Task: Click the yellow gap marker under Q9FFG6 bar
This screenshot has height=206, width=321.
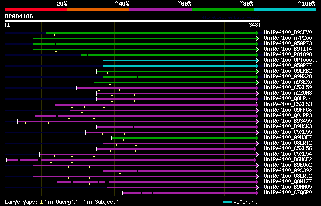Action: pos(82,112)
